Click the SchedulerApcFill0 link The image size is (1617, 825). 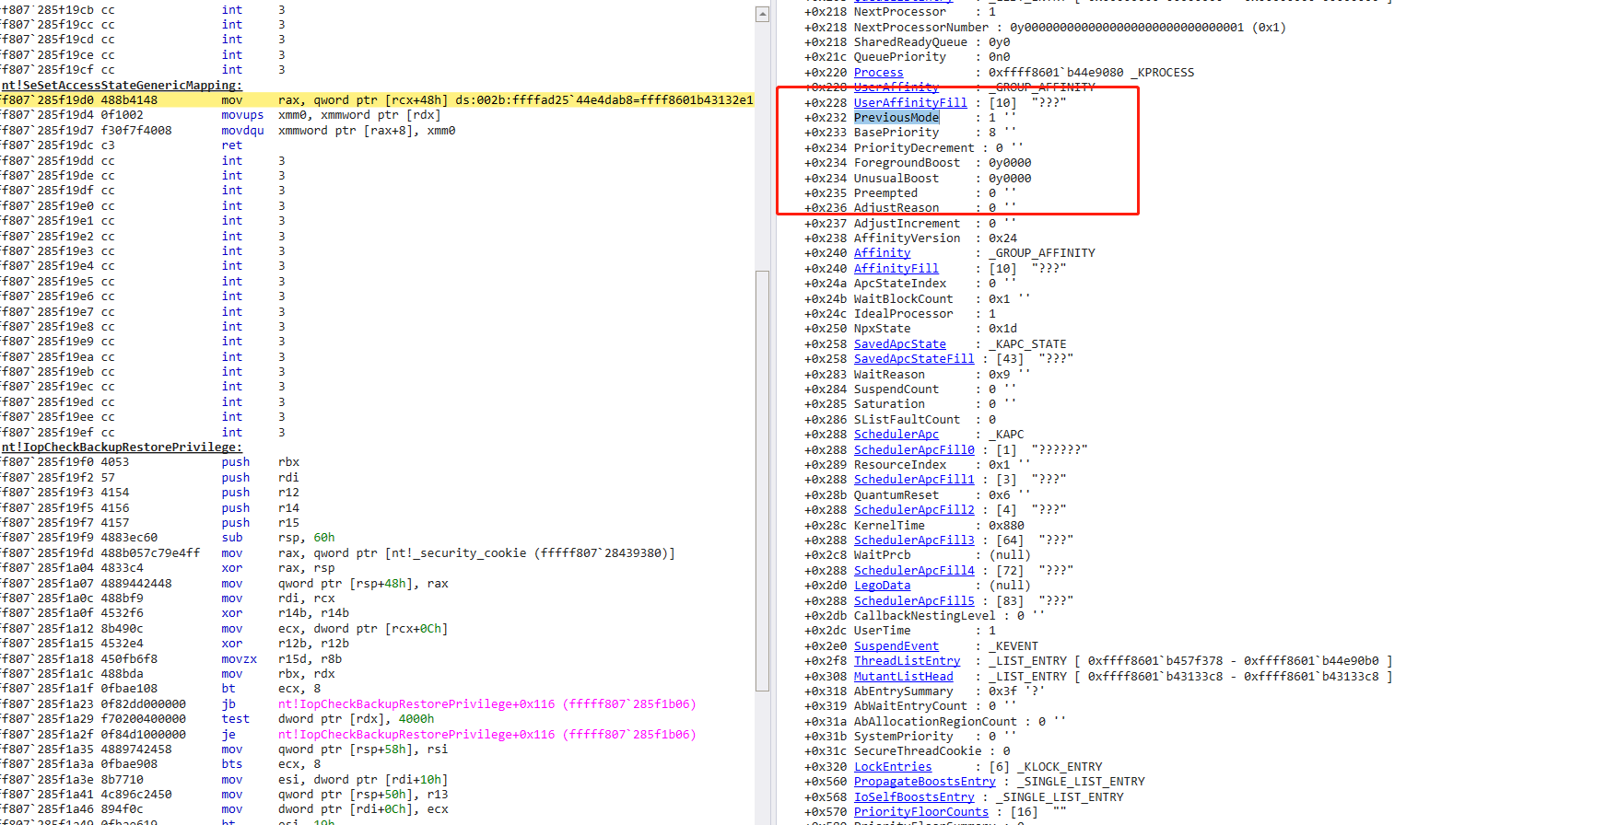pyautogui.click(x=913, y=450)
